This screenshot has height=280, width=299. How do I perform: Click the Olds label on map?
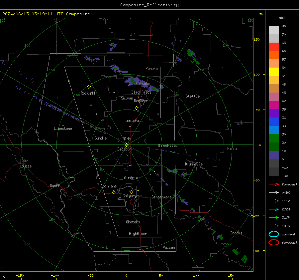[127, 139]
